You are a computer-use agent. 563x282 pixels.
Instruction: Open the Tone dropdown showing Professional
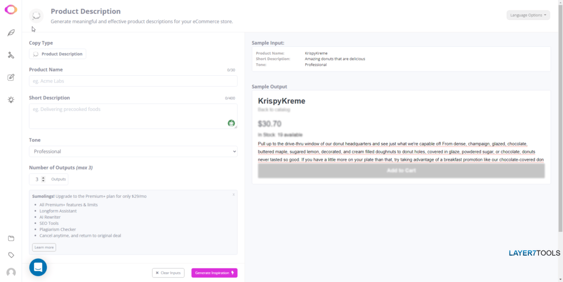(133, 151)
